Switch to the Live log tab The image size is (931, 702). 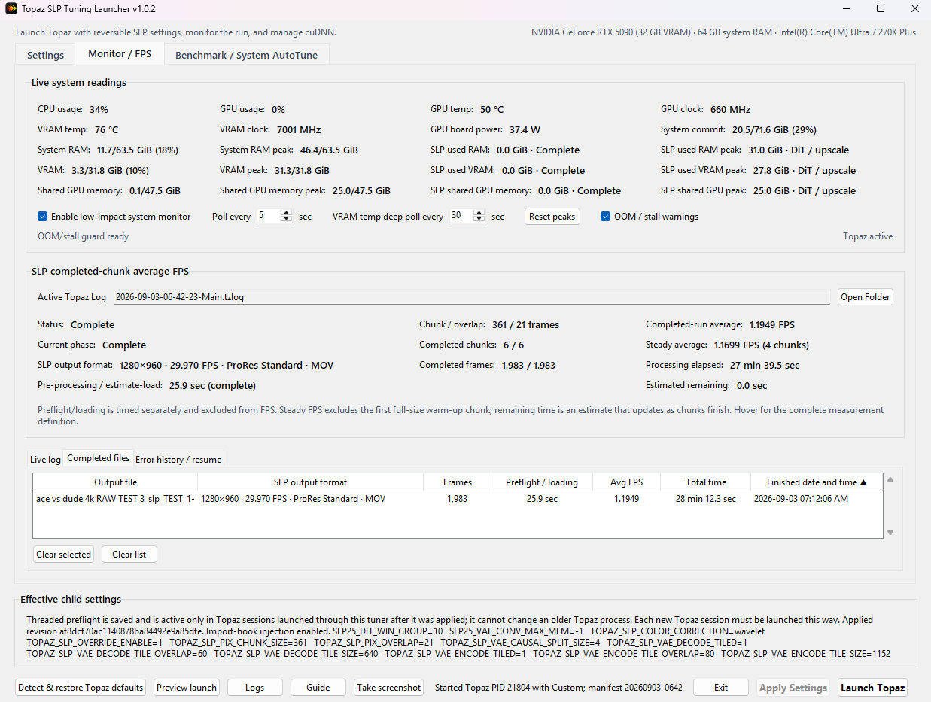tap(45, 459)
